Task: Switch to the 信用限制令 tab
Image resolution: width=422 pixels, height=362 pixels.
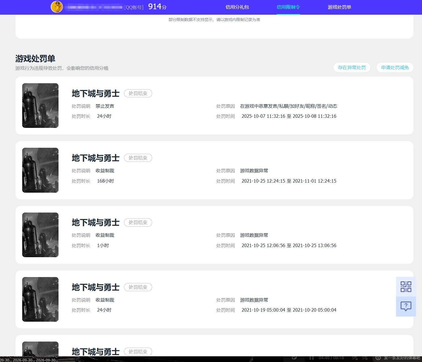Action: (x=288, y=7)
